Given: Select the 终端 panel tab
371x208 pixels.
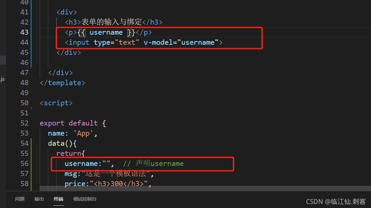Looking at the screenshot, I should click(59, 199).
